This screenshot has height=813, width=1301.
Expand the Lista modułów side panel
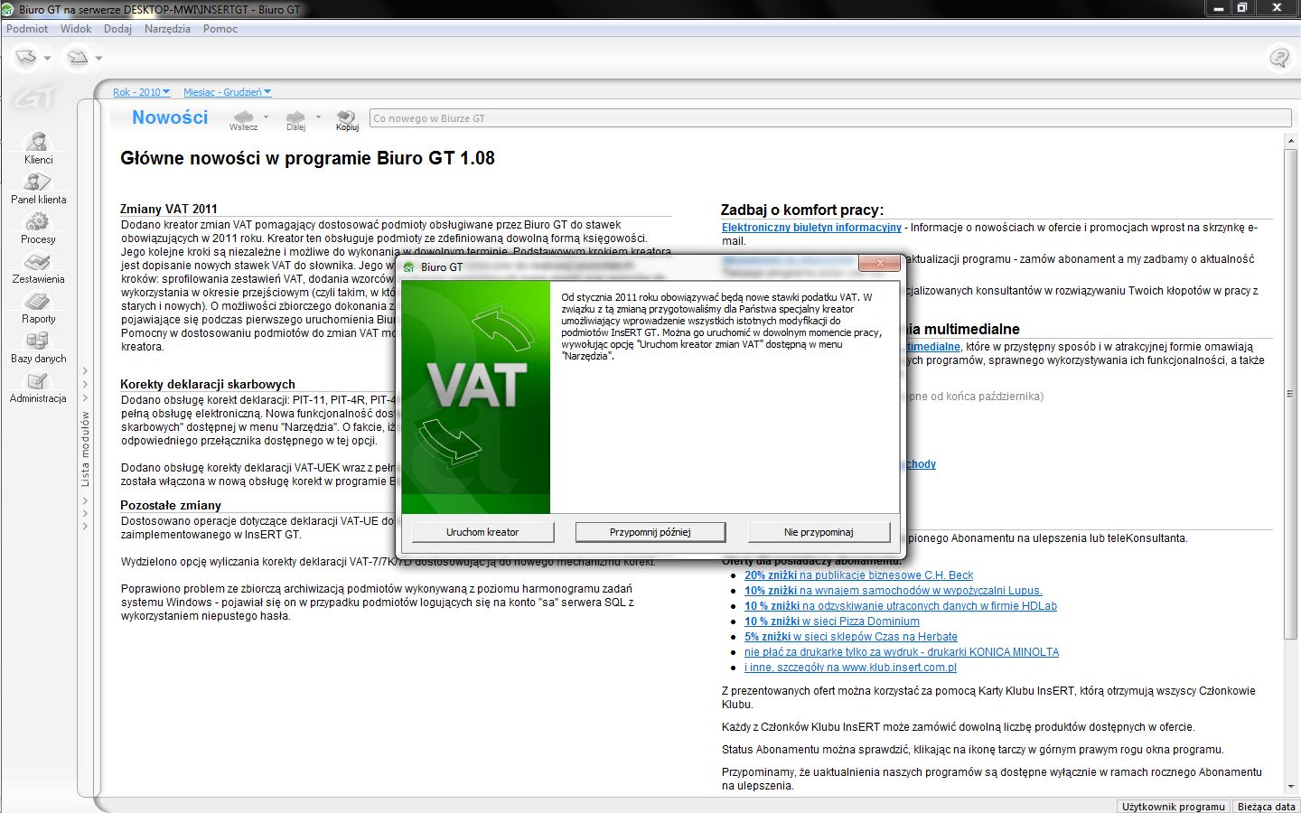pos(86,449)
